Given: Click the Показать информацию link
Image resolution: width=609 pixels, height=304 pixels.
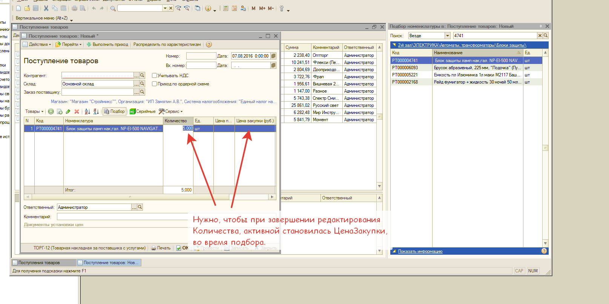Looking at the screenshot, I should click(x=420, y=251).
